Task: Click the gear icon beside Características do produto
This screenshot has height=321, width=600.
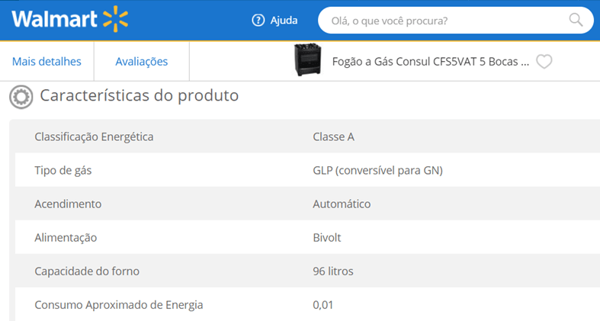Action: [x=21, y=97]
